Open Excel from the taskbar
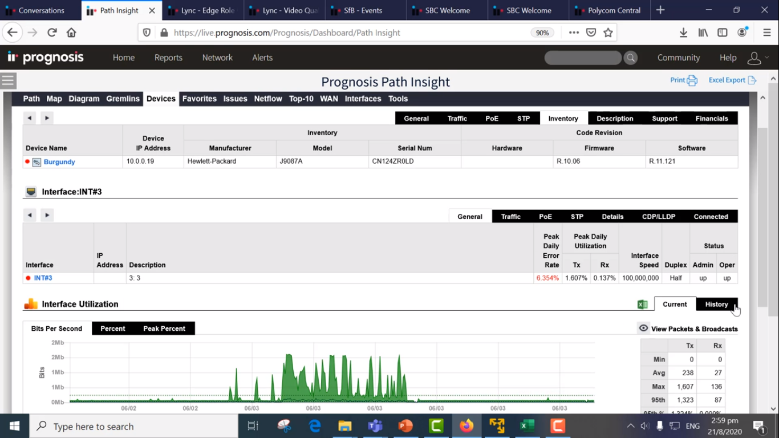 (528, 426)
